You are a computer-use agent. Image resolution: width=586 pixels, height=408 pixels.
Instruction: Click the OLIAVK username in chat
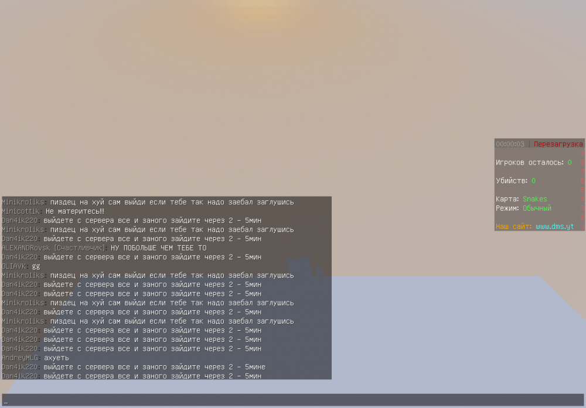coord(15,266)
